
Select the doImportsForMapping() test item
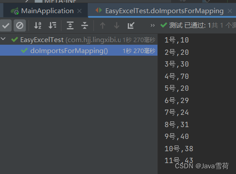click(79, 51)
